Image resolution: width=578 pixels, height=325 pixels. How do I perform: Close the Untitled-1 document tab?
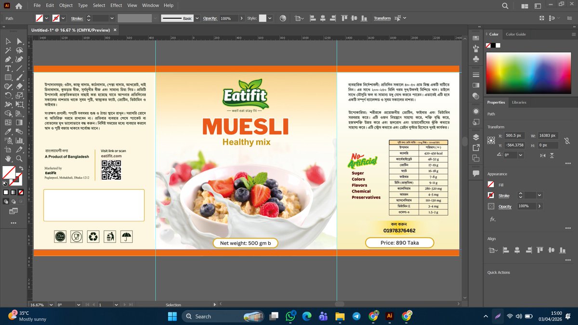pos(116,30)
